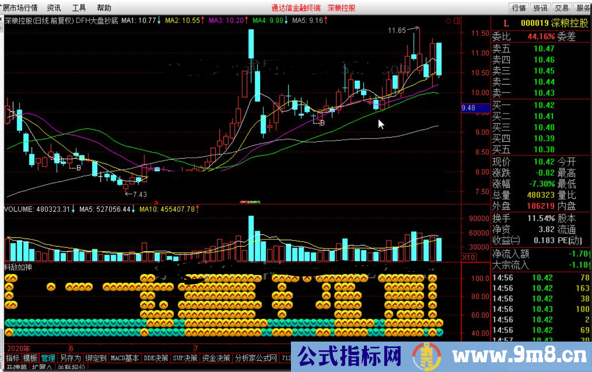The width and height of the screenshot is (592, 372).
Task: Open the 工具 menu
Action: click(x=79, y=8)
